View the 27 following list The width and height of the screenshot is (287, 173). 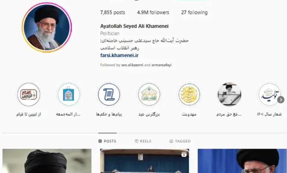pos(194,13)
